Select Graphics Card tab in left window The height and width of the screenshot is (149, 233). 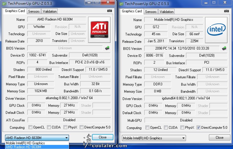[x=15, y=11]
